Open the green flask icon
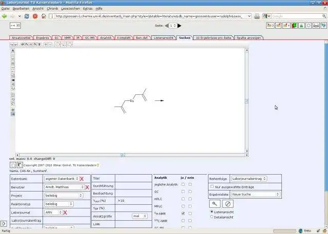 (301, 26)
